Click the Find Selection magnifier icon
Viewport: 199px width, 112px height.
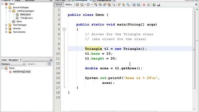(96, 5)
